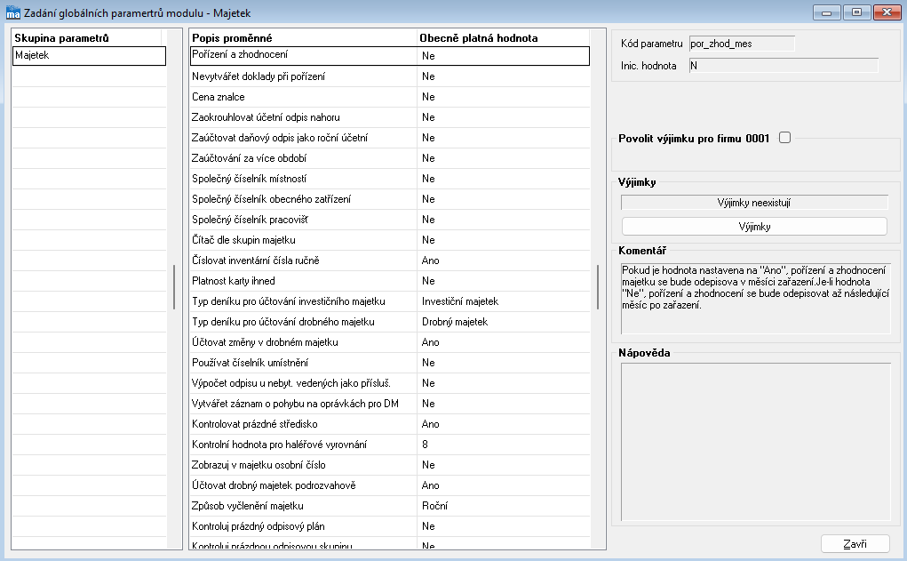Enable the exception checkbox for firm 0001
Image resolution: width=907 pixels, height=561 pixels.
pos(784,138)
